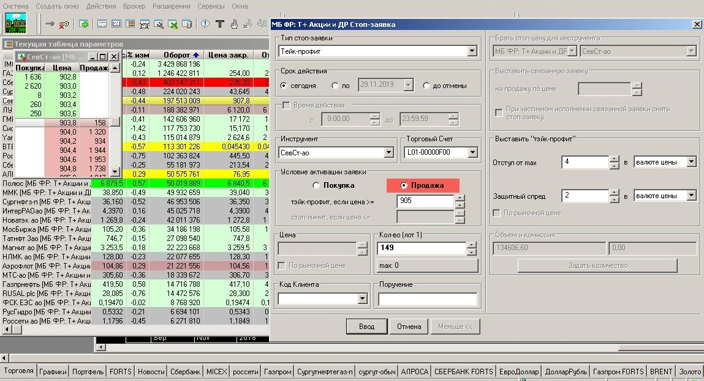This screenshot has width=704, height=381.
Task: Open the Сервисы menu
Action: 211,6
